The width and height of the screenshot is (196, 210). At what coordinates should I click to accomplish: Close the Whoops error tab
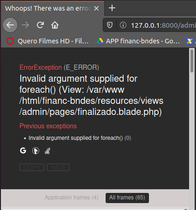click(96, 8)
